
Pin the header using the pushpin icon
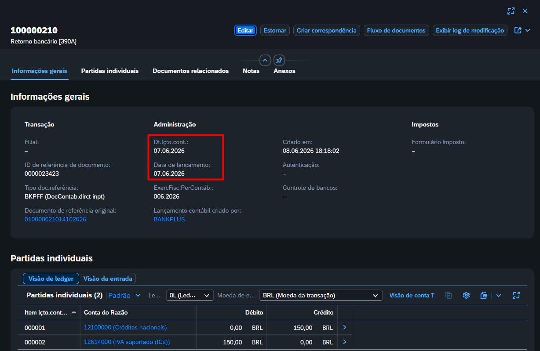279,60
